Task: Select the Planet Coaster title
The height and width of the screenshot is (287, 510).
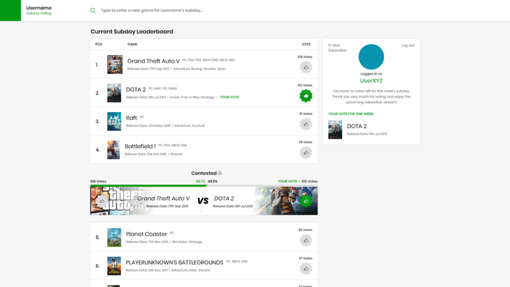Action: click(x=147, y=234)
